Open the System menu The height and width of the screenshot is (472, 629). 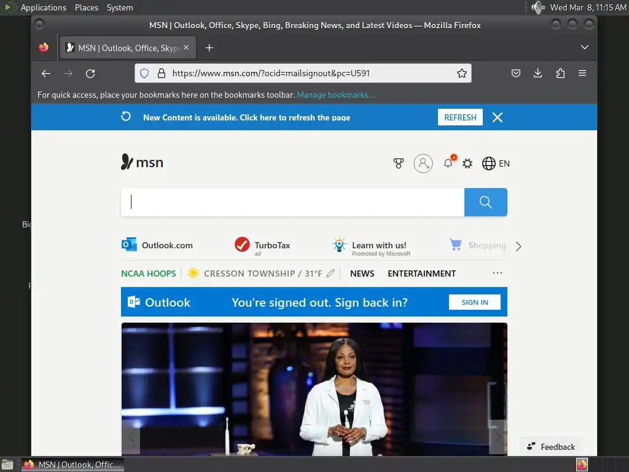[120, 7]
